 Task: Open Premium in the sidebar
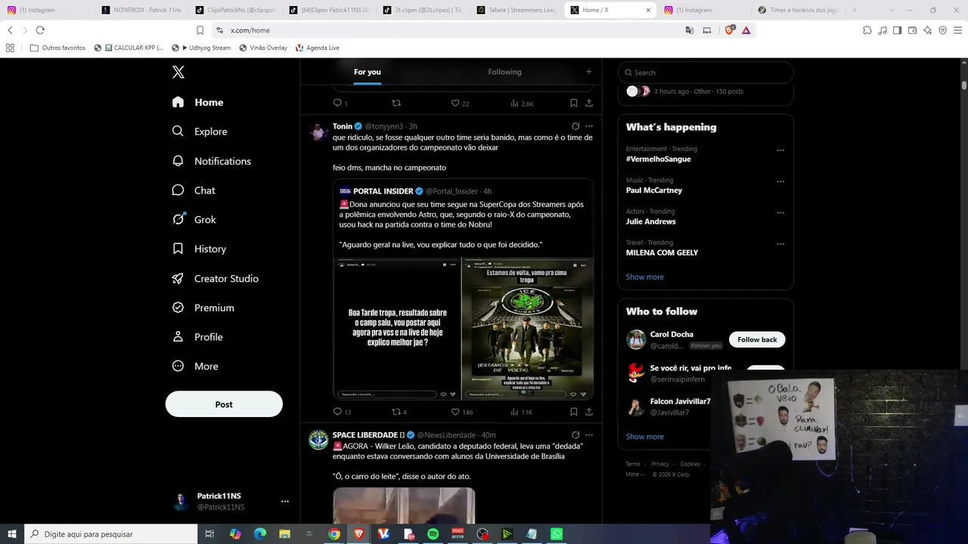point(203,308)
